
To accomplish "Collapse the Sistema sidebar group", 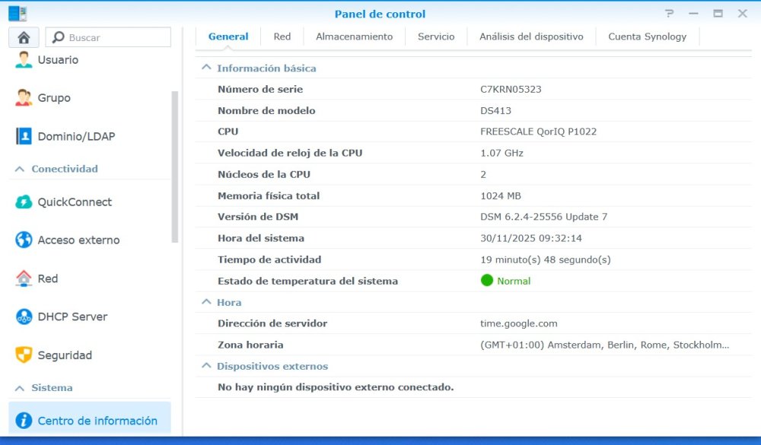I will pos(20,388).
